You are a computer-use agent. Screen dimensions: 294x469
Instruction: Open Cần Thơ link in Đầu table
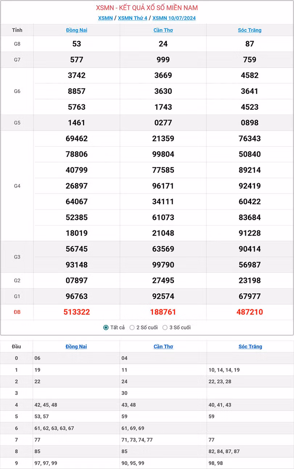[163, 346]
